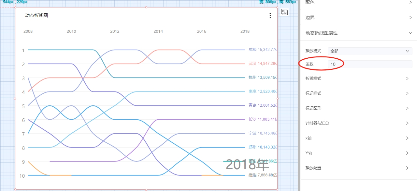Image resolution: width=417 pixels, height=191 pixels.
Task: Collapse the 动态折线图属性 section
Action: click(x=358, y=33)
